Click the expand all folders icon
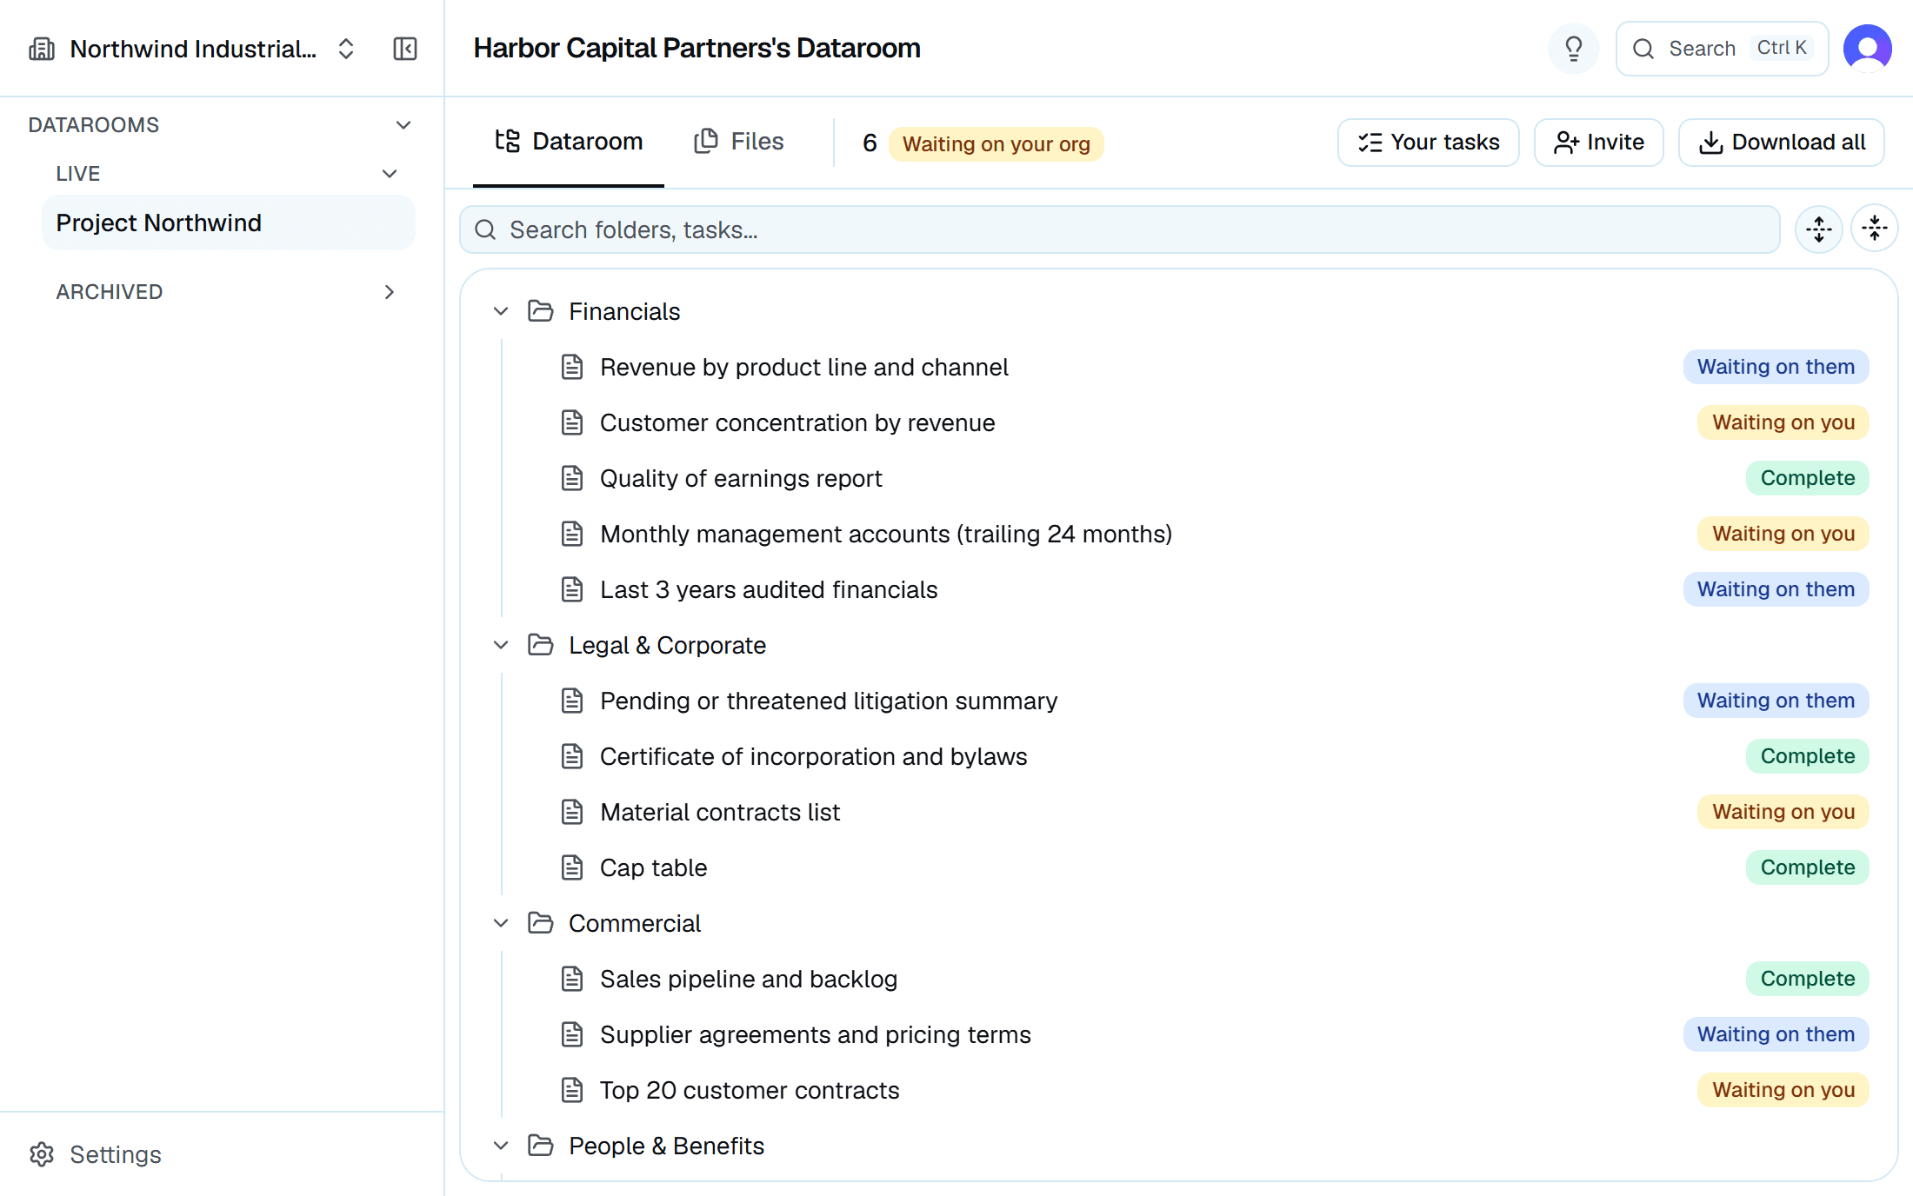The width and height of the screenshot is (1913, 1196). point(1818,229)
